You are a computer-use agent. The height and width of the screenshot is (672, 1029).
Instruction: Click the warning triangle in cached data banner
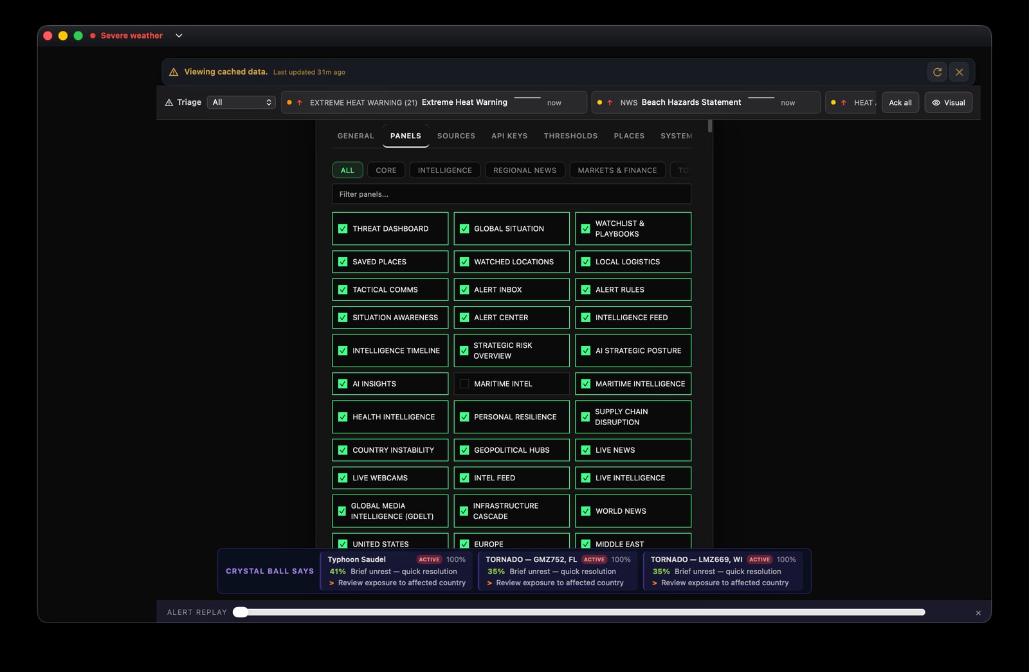click(174, 72)
